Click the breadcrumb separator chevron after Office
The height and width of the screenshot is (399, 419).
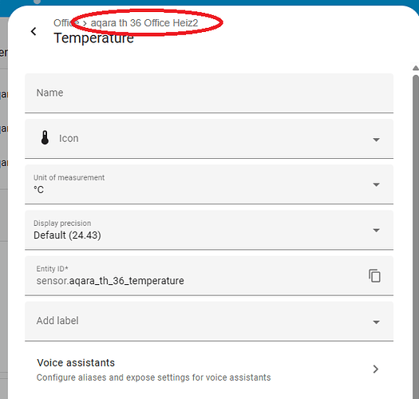(x=85, y=23)
